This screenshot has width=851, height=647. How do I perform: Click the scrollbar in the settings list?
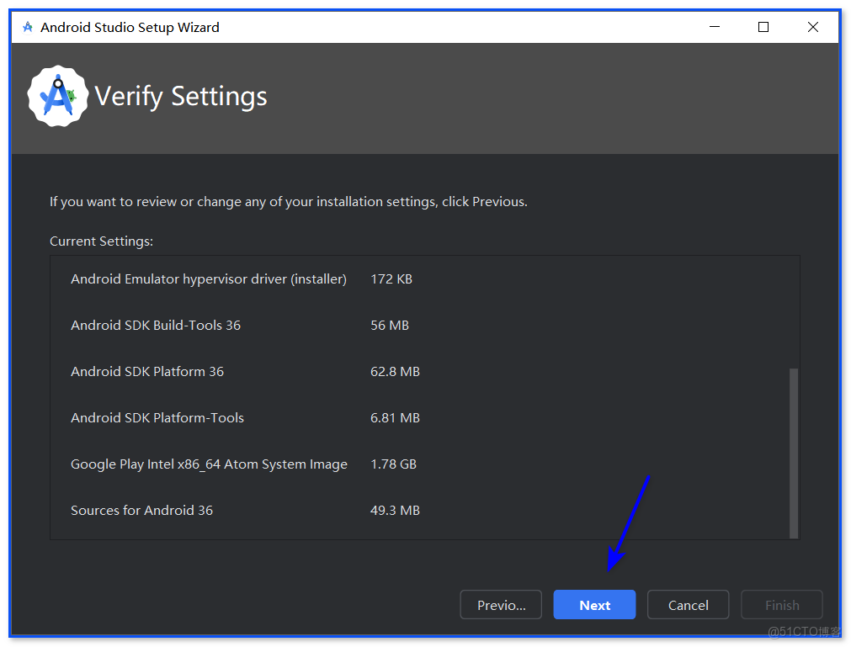(791, 452)
